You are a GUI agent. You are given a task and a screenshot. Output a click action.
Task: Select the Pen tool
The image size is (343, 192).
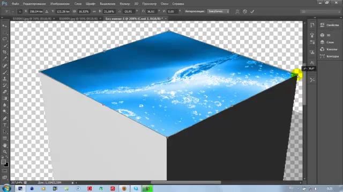pos(5,118)
